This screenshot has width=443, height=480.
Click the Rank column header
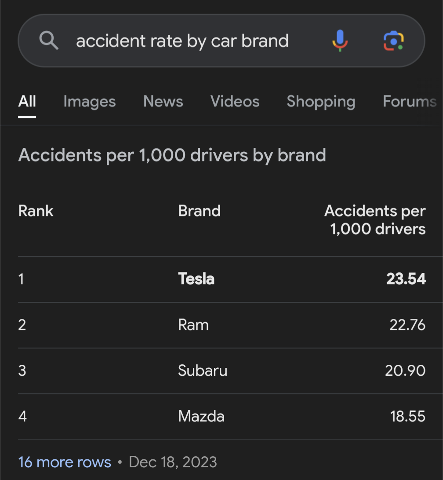[36, 211]
